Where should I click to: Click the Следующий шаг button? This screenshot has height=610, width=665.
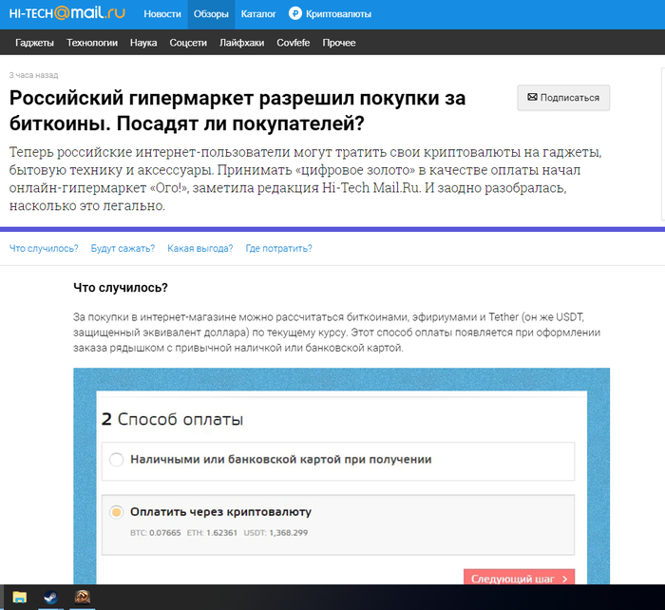tap(519, 578)
